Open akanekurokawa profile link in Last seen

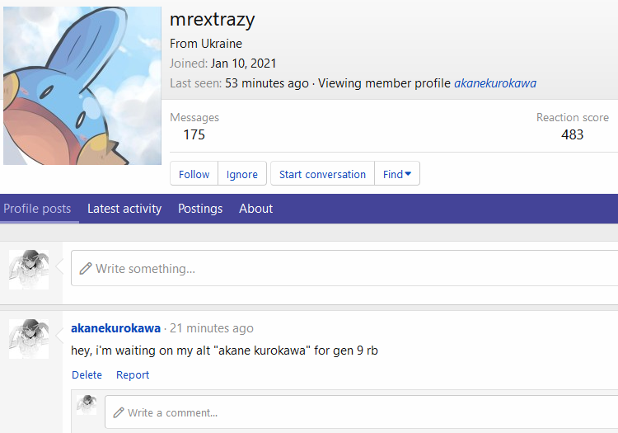[494, 83]
